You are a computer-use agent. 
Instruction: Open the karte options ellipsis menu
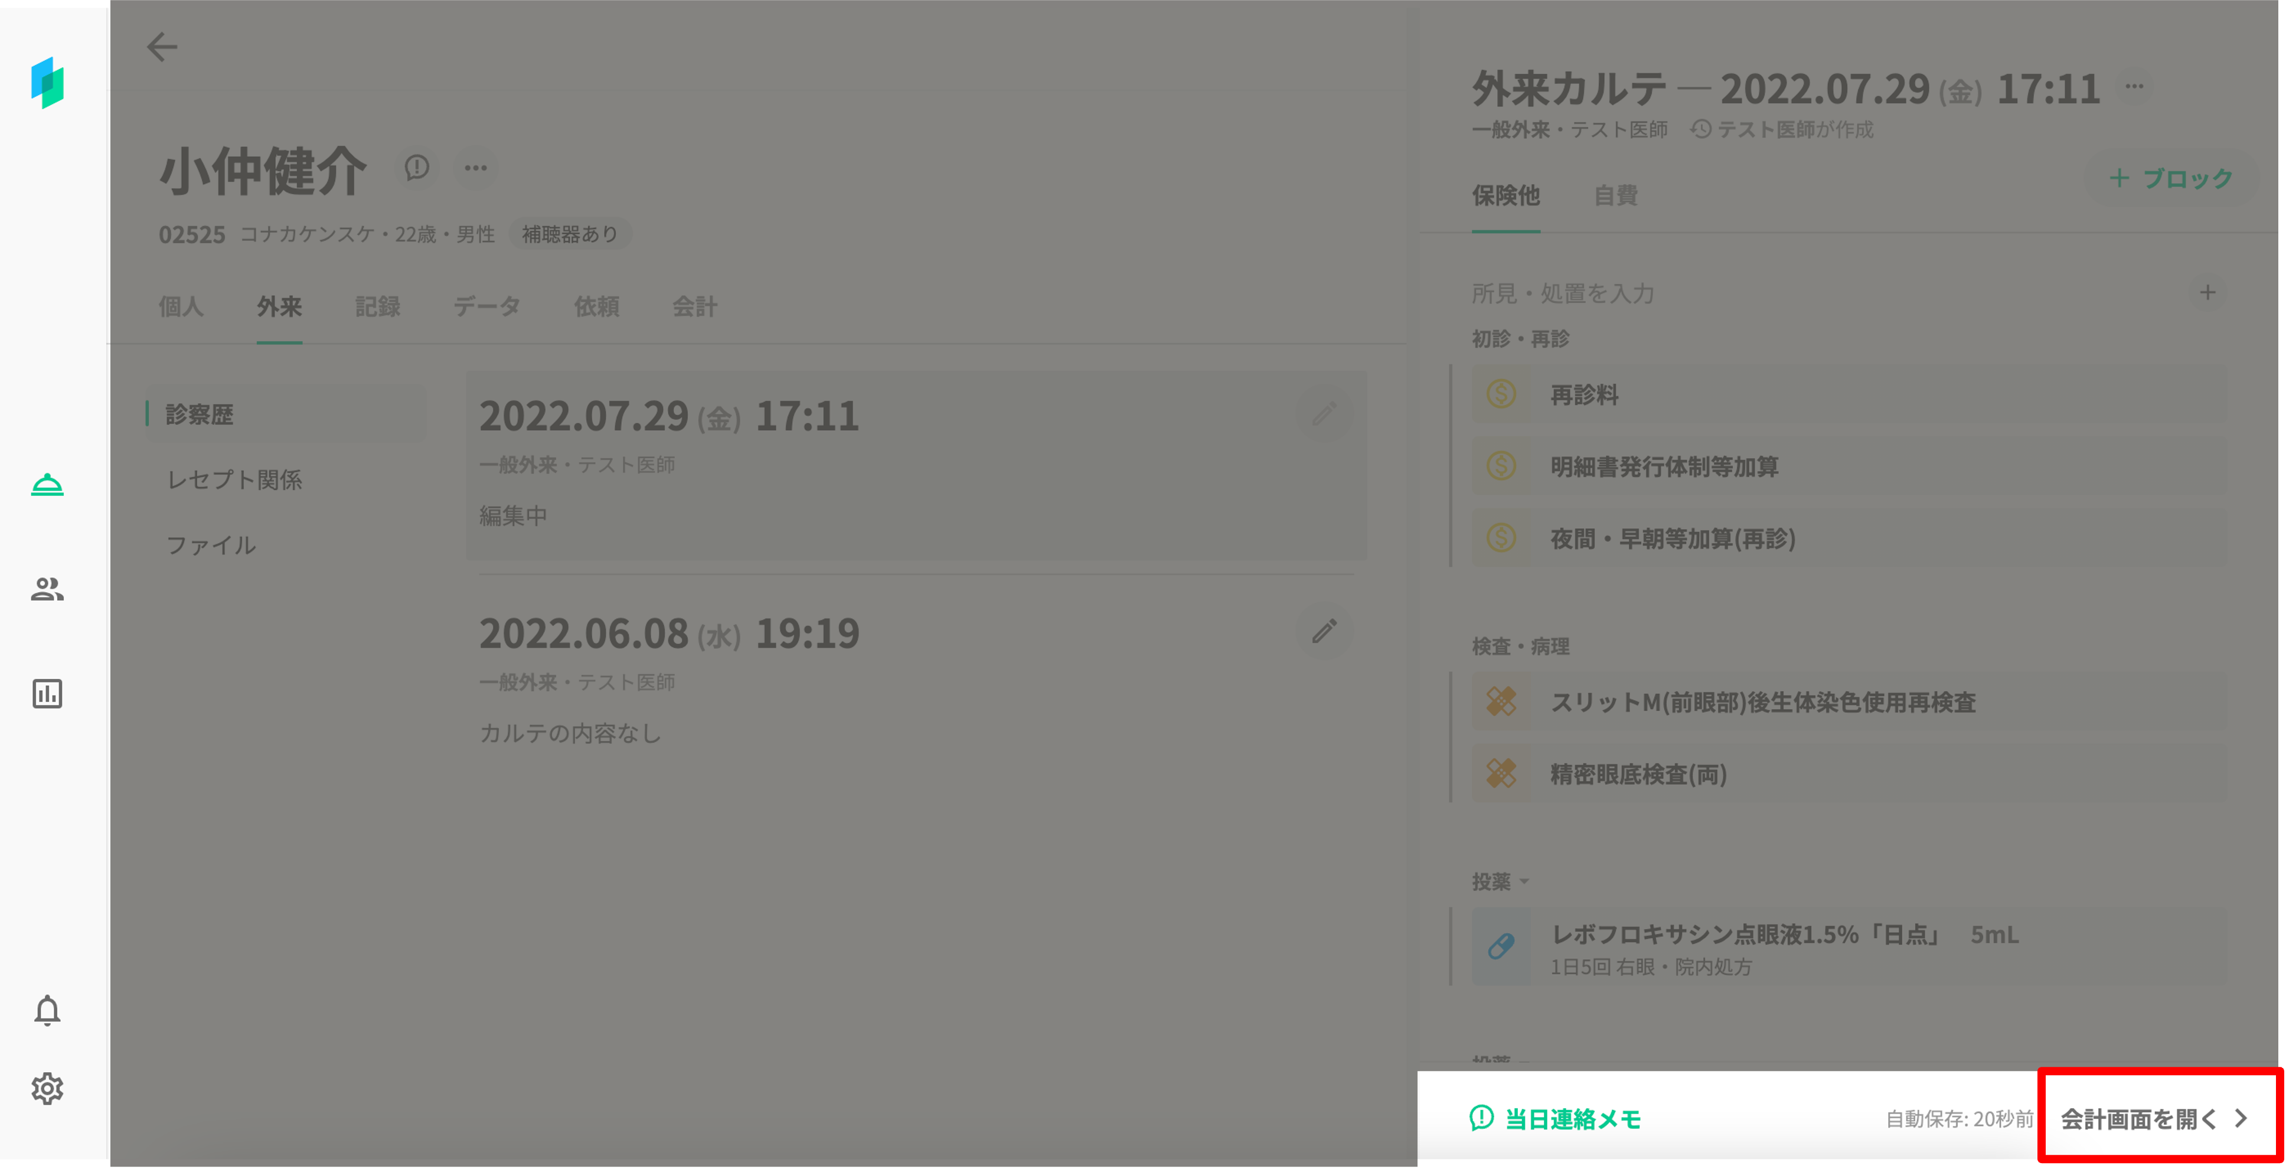[x=2134, y=87]
